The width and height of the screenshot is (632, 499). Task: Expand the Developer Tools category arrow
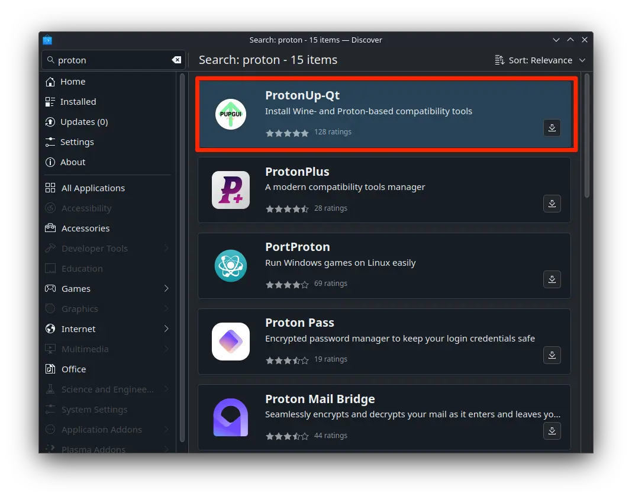tap(166, 248)
